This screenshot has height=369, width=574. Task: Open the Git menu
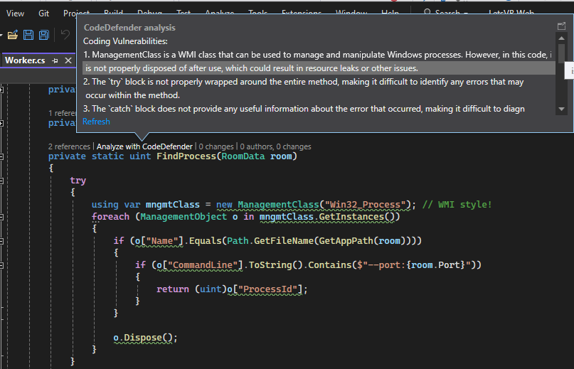point(43,14)
